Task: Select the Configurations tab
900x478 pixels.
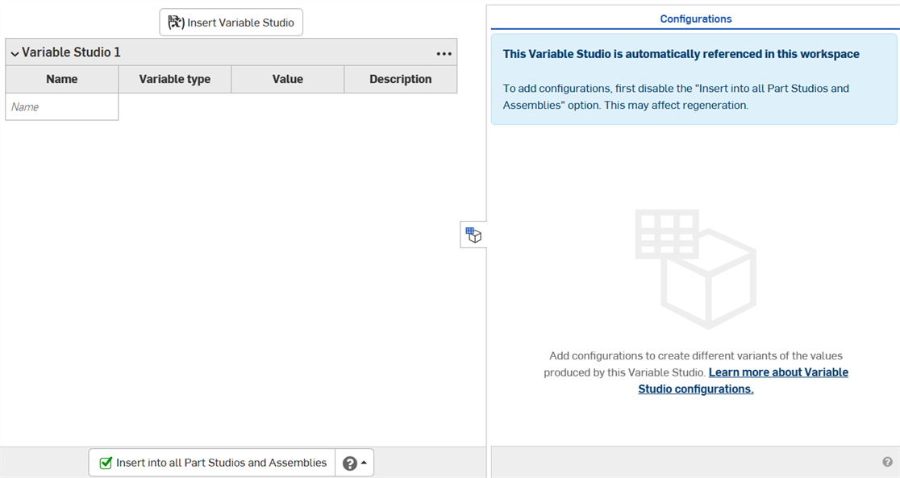Action: tap(695, 18)
